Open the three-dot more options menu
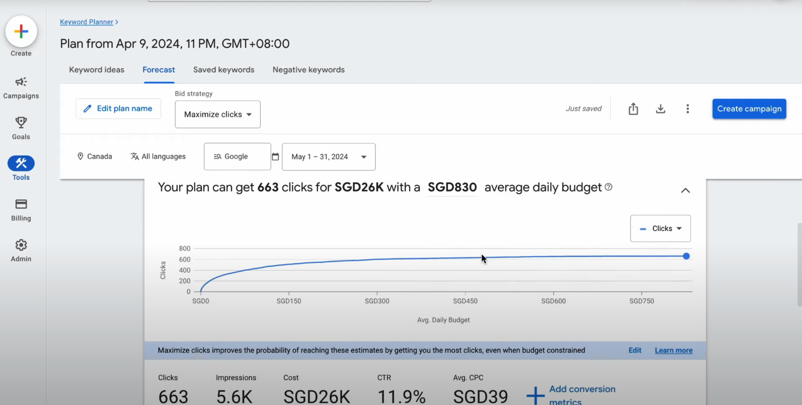The width and height of the screenshot is (802, 405). [687, 109]
